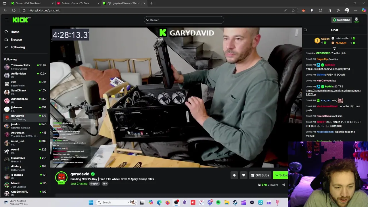Open Browse in Kick sidebar
Viewport: 368px width, 207px height.
pos(16,39)
